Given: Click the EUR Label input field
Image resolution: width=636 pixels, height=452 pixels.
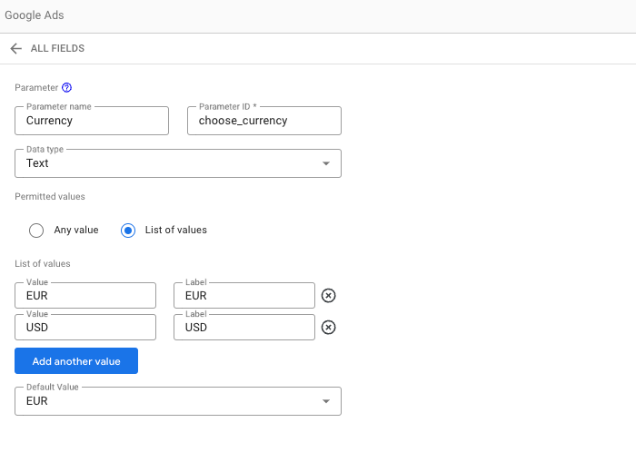Looking at the screenshot, I should click(243, 296).
